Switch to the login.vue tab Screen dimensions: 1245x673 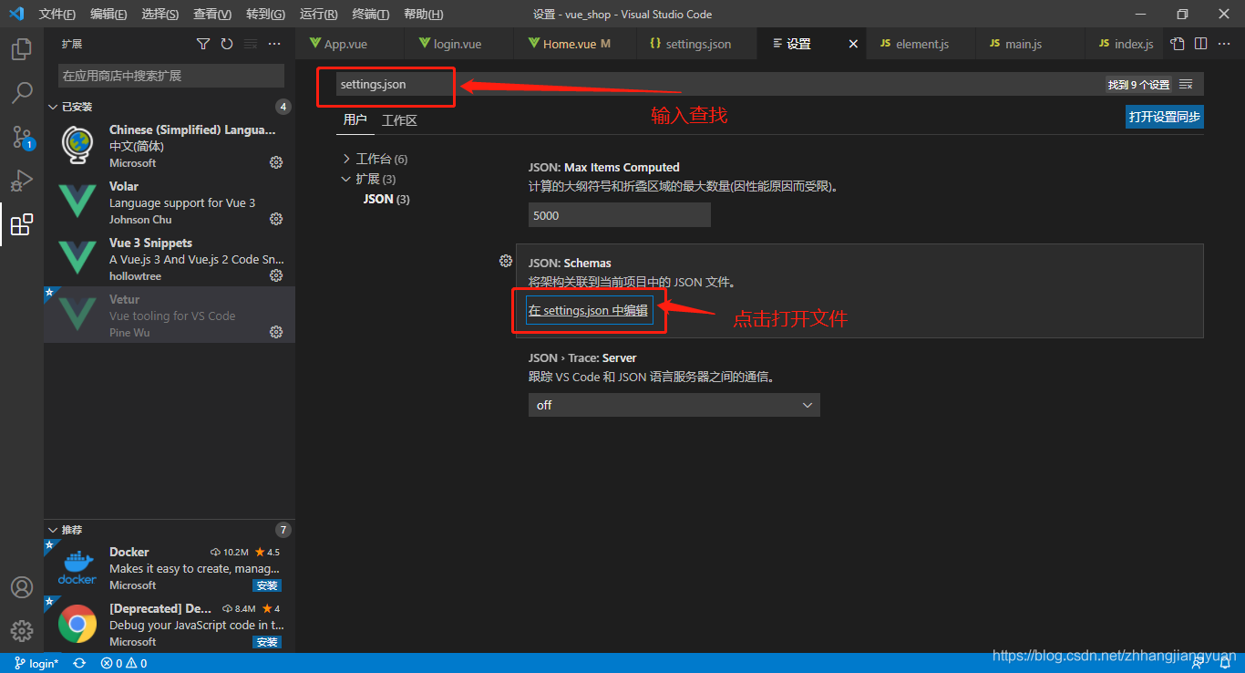click(459, 44)
